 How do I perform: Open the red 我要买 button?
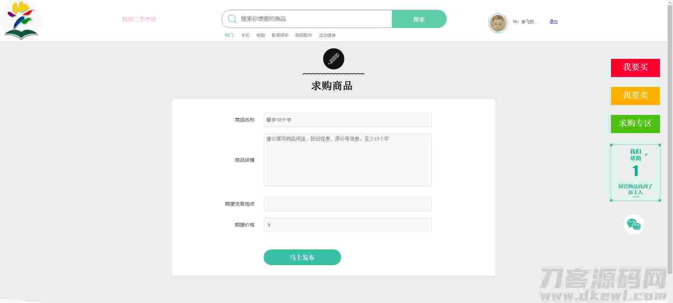click(x=635, y=68)
